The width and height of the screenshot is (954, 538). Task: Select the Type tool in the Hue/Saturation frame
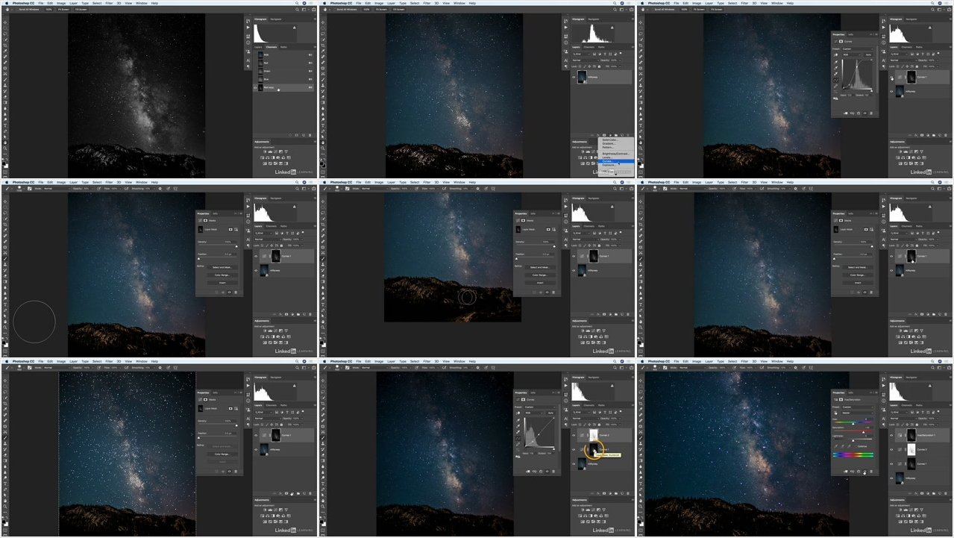[641, 484]
